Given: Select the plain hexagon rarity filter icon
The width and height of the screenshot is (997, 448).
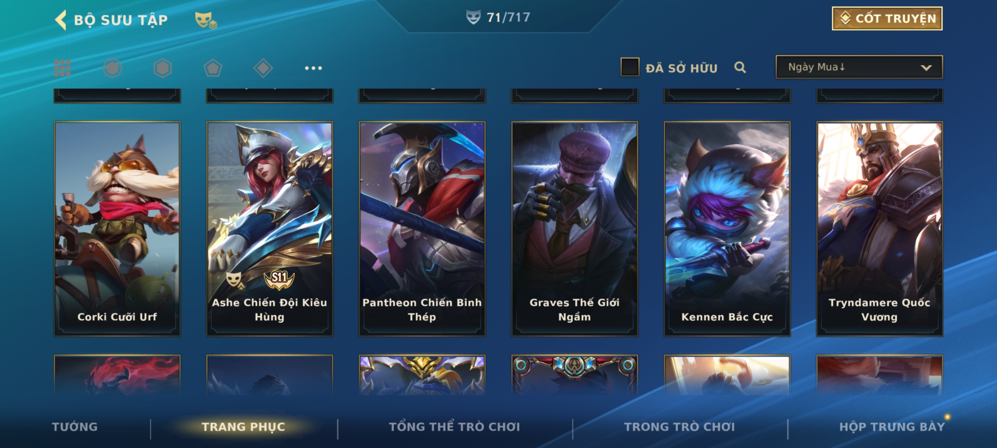Looking at the screenshot, I should coord(162,68).
